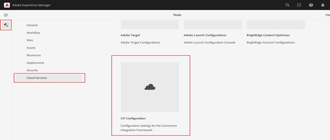Click the Commerce Integration Framework description text
The image size is (330, 140).
point(149,128)
